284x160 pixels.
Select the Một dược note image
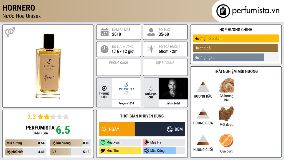[x=226, y=114]
